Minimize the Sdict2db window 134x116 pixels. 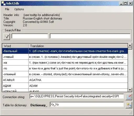coord(121,3)
